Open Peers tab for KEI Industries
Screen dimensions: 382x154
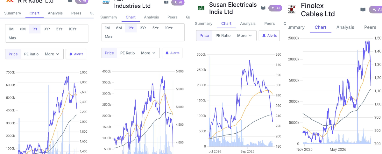point(173,17)
